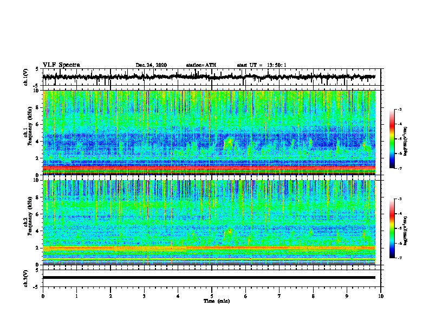Click time axis tick label "7"
This screenshot has height=332, width=429.
[x=279, y=296]
